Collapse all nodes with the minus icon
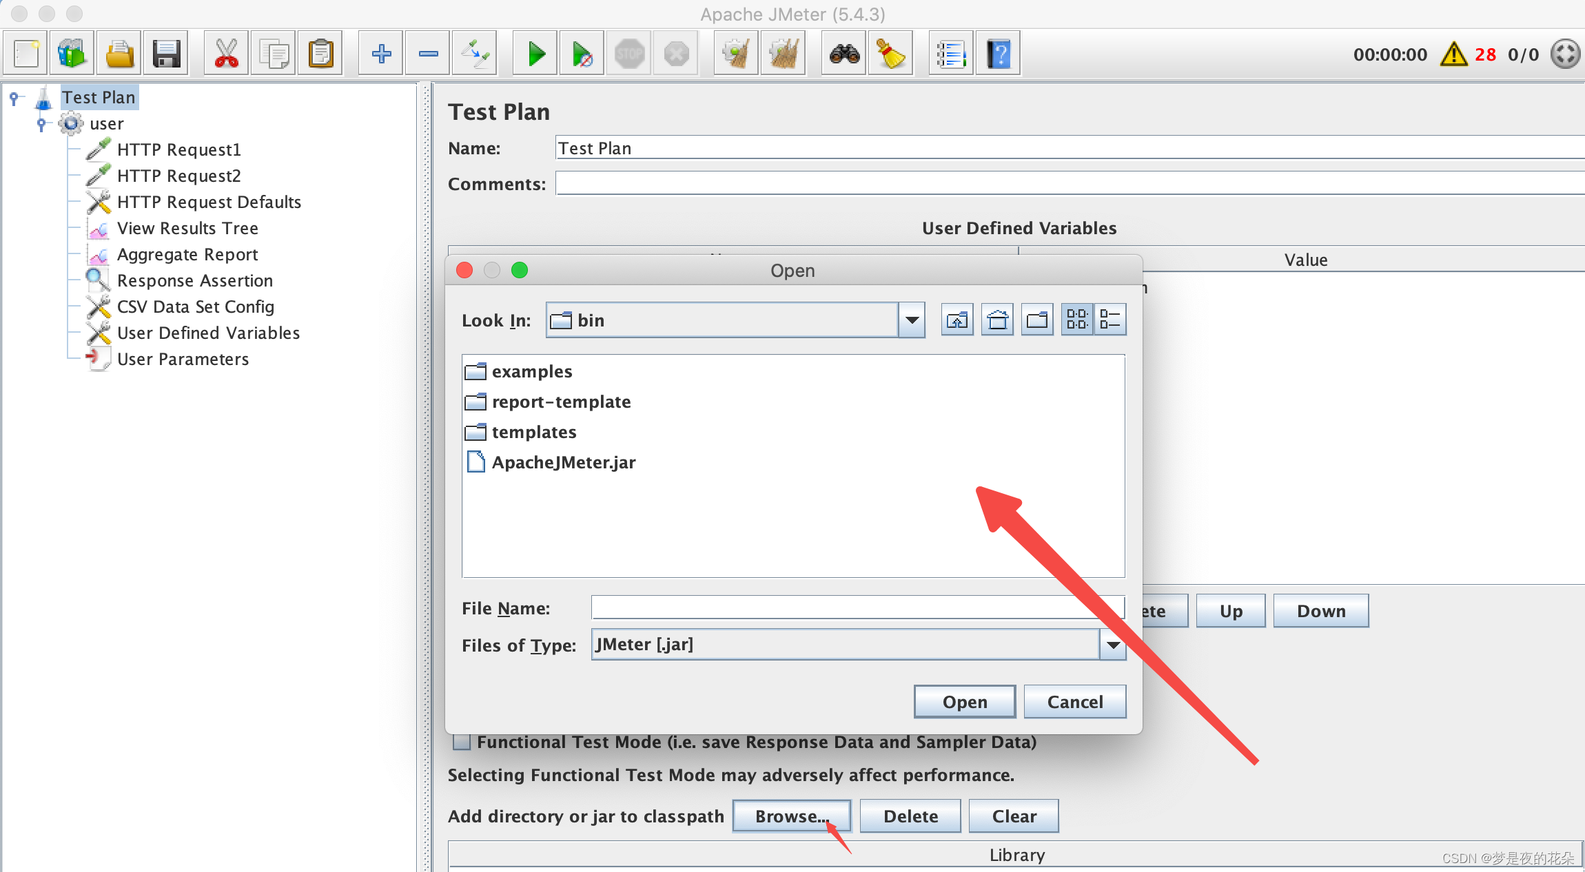Viewport: 1585px width, 872px height. tap(428, 54)
